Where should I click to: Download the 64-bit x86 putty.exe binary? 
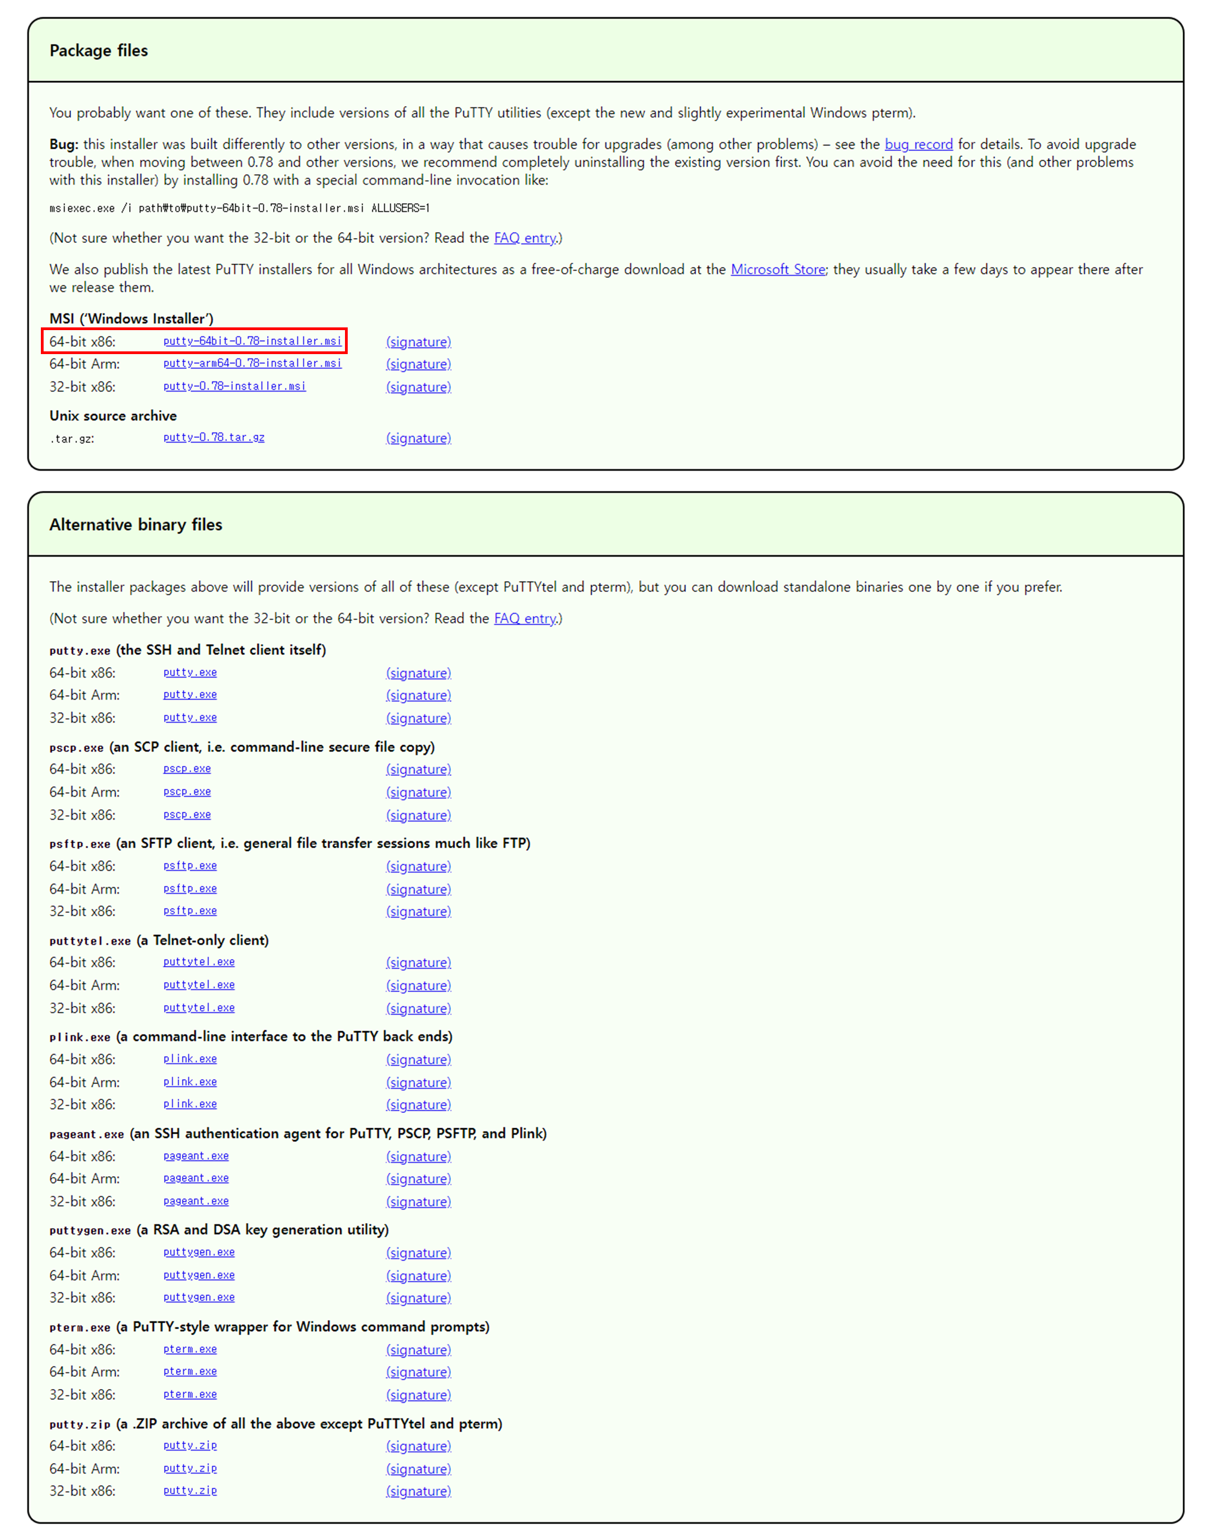(x=189, y=673)
